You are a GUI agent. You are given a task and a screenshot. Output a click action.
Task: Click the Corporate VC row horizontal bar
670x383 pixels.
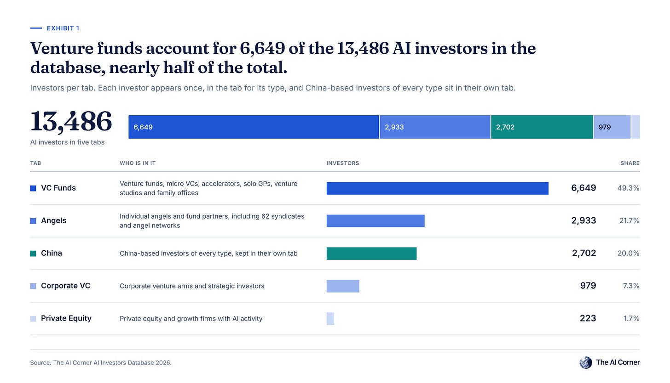(343, 286)
